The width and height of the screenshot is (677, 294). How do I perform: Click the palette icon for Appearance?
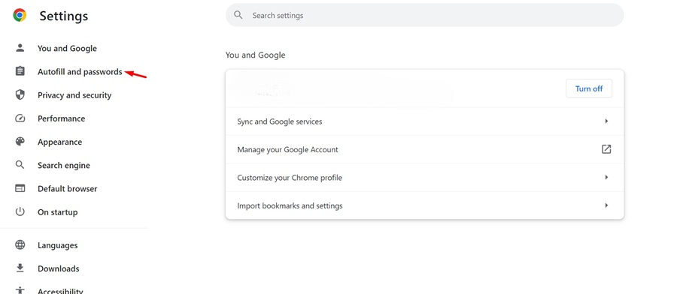20,142
